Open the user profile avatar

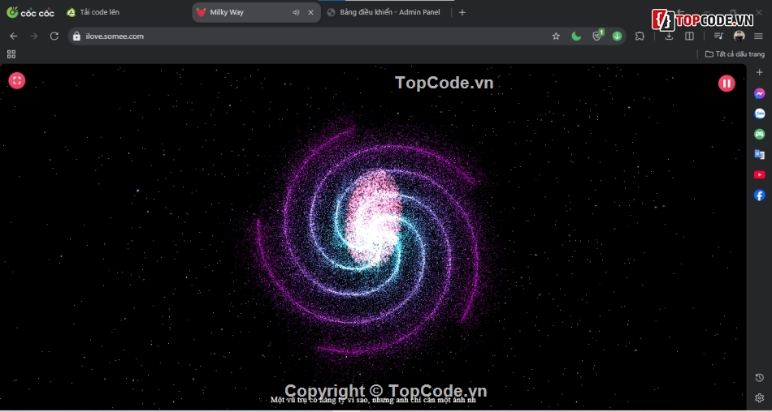(739, 36)
